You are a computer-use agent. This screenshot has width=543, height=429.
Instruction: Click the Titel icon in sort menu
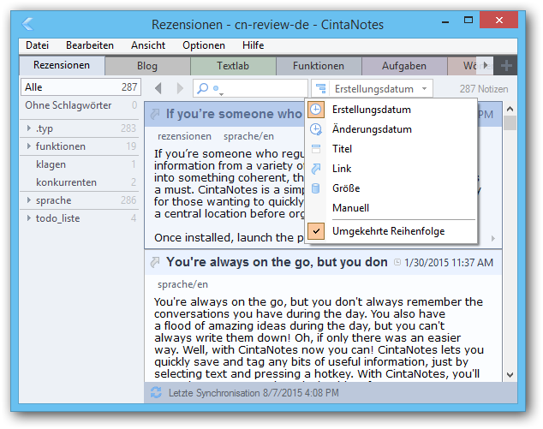click(316, 149)
